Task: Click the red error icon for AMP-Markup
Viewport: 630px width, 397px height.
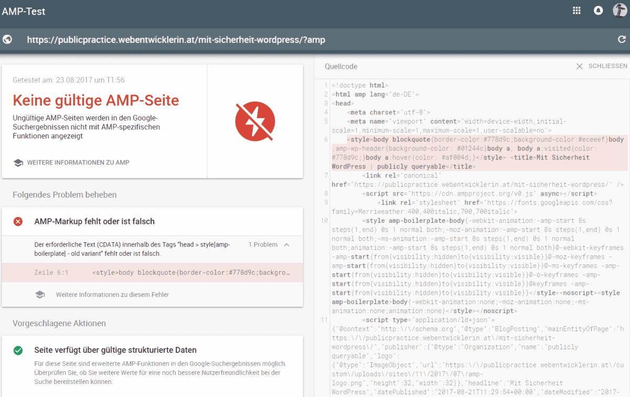Action: click(x=18, y=221)
